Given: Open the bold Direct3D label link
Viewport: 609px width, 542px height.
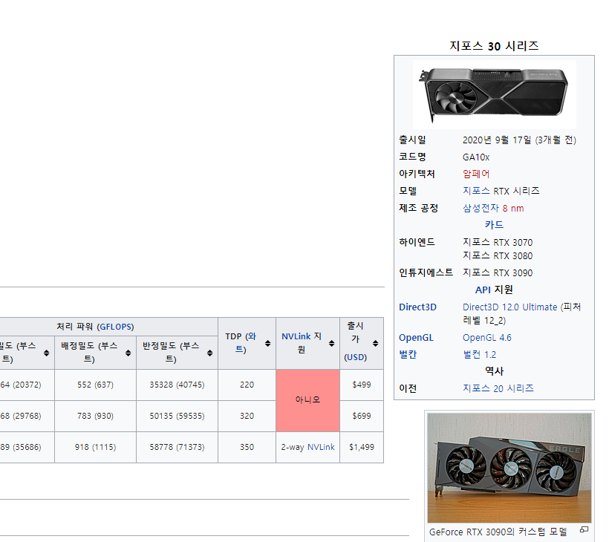Looking at the screenshot, I should point(417,307).
